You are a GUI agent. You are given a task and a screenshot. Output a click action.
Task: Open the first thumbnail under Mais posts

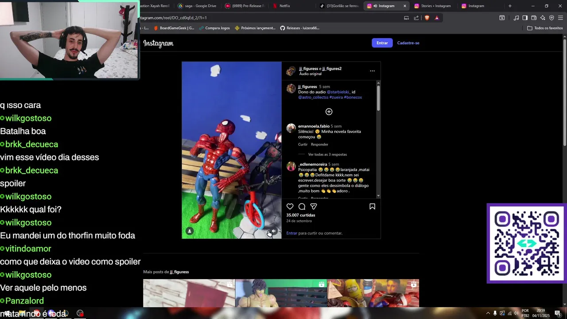pos(189,293)
